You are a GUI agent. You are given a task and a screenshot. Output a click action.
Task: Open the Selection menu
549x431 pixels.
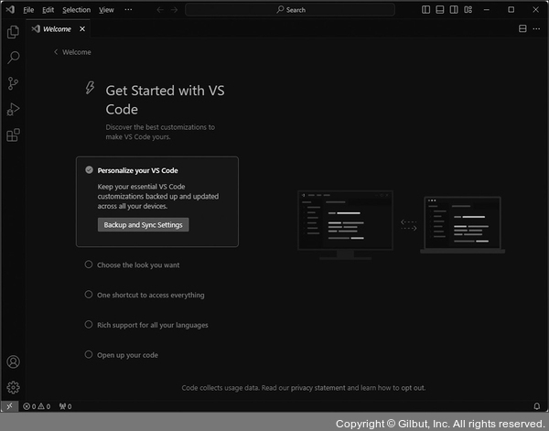pyautogui.click(x=76, y=10)
